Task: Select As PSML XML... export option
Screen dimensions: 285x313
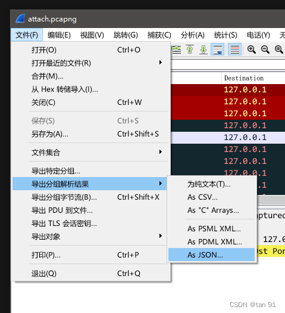Action: point(211,229)
